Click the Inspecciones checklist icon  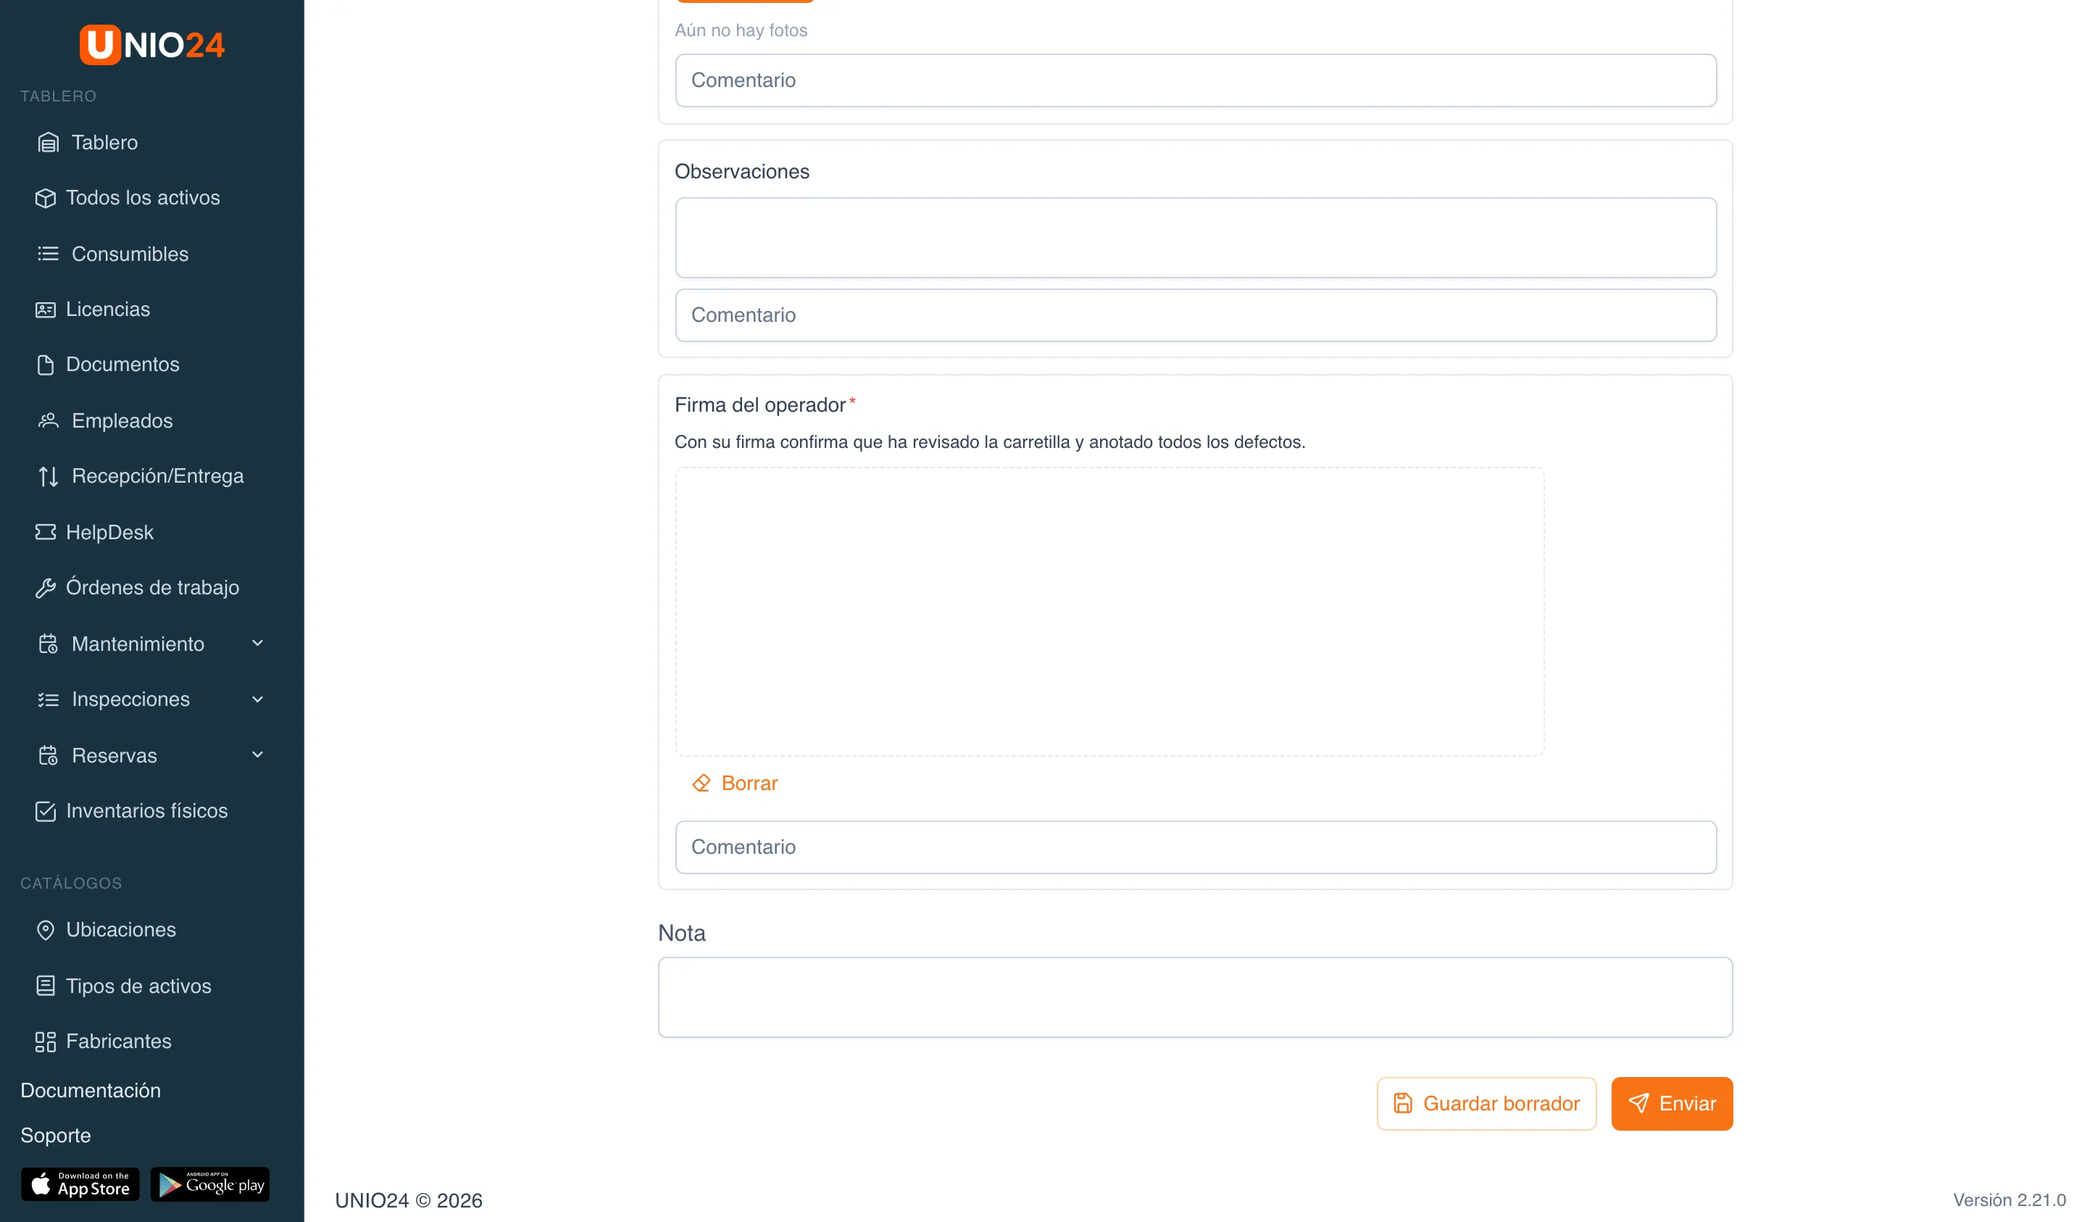(x=48, y=699)
